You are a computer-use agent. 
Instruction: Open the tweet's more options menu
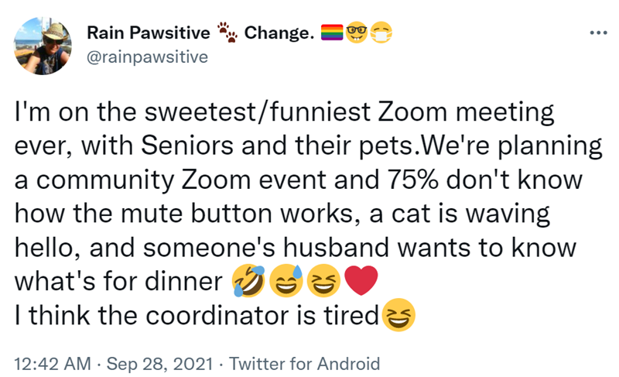(593, 34)
